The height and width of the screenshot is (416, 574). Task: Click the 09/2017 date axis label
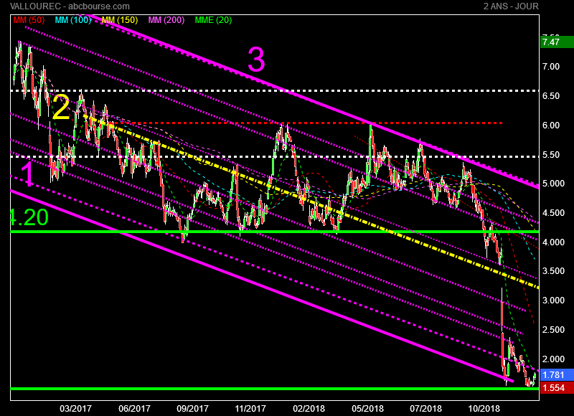(192, 408)
